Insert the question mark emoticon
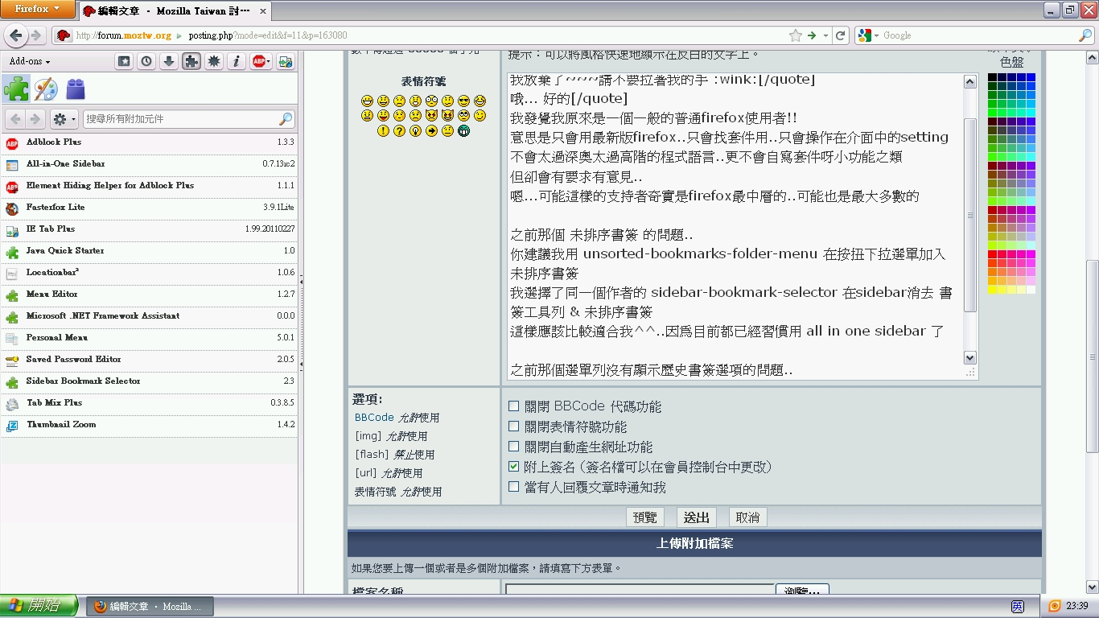The width and height of the screenshot is (1099, 618). pyautogui.click(x=400, y=130)
